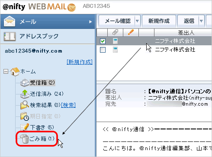
Task: Select the 検索結果 (0) folder
Action: click(x=45, y=105)
